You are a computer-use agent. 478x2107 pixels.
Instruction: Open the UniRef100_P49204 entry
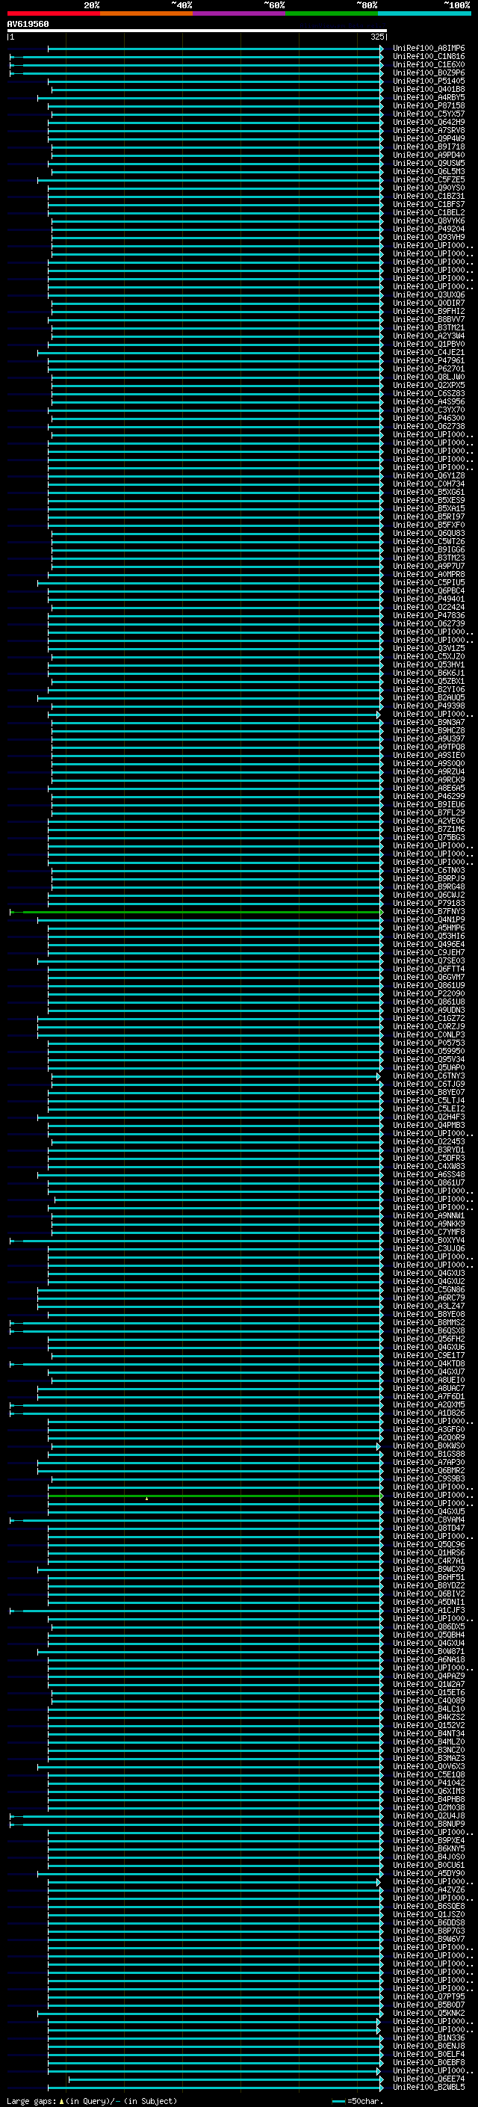[x=428, y=229]
